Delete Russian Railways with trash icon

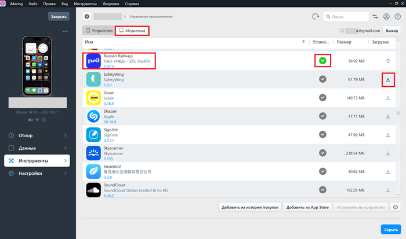click(388, 61)
